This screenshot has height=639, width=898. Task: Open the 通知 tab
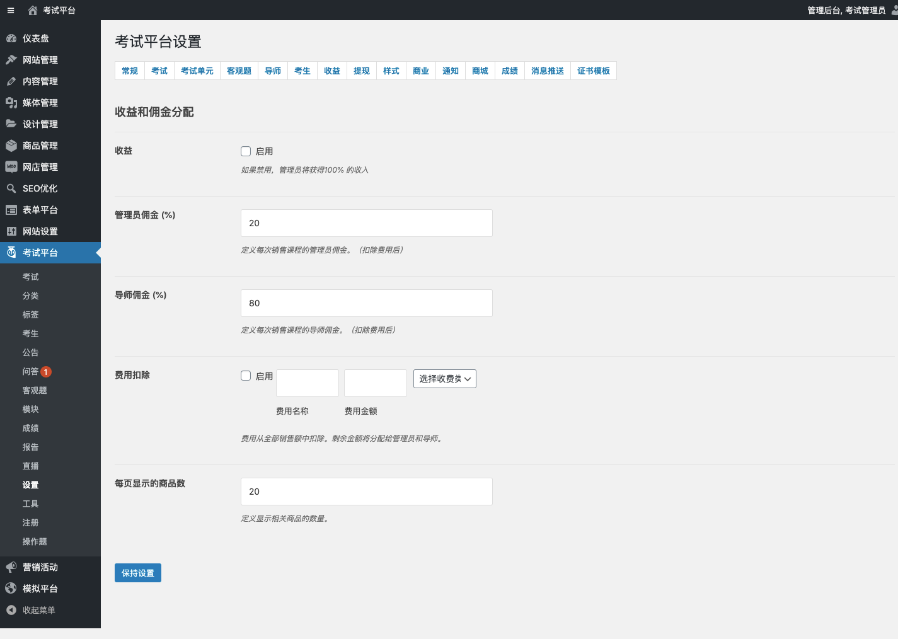tap(451, 71)
